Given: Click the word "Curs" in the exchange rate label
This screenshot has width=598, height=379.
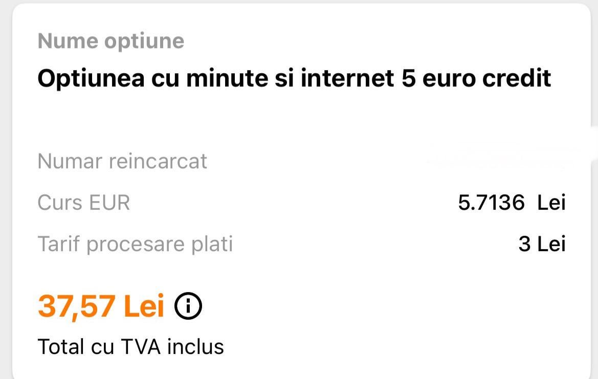Looking at the screenshot, I should click(60, 203).
